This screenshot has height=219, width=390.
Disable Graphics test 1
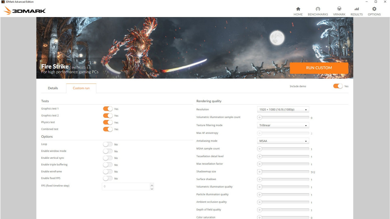click(108, 109)
